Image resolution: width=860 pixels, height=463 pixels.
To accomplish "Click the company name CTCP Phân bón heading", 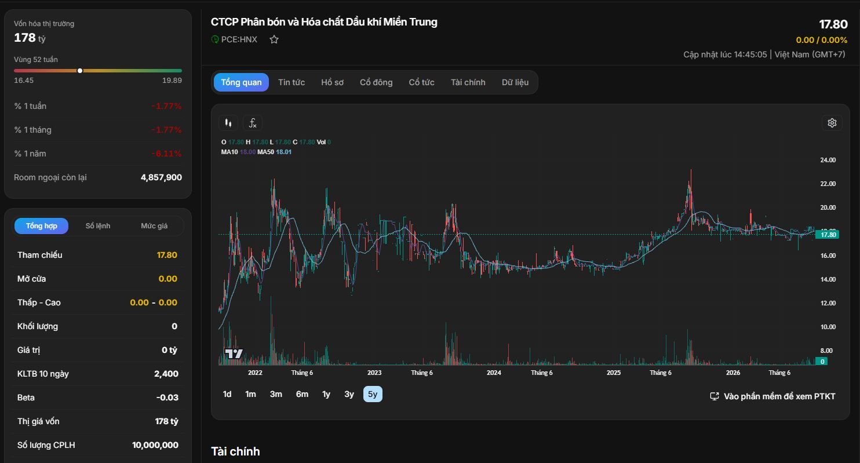I will (x=324, y=22).
